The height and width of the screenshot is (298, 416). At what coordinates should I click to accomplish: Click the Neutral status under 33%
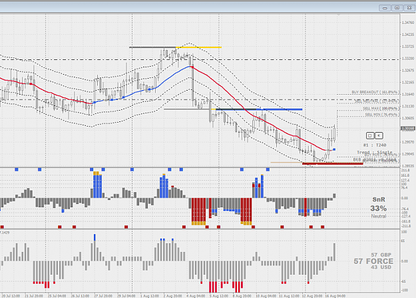(x=379, y=217)
